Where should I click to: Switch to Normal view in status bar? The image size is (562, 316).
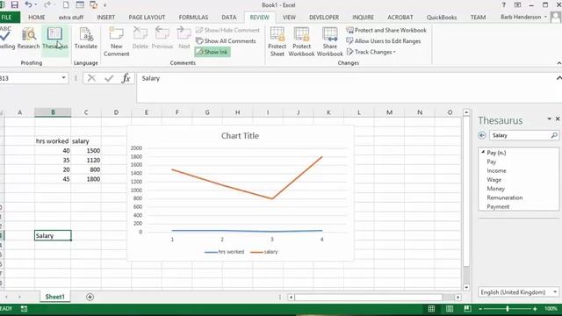431,308
